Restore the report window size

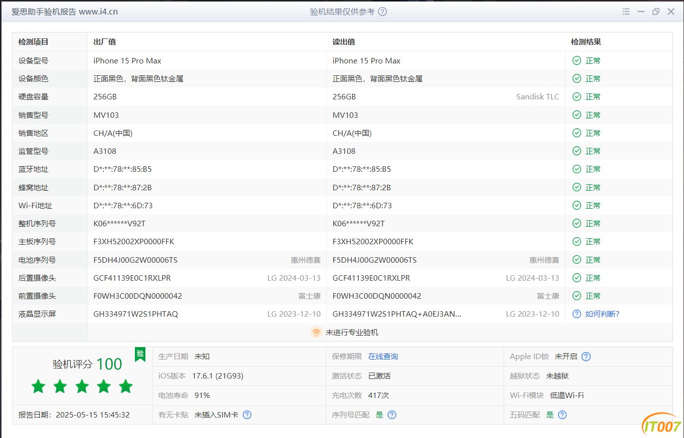(656, 11)
